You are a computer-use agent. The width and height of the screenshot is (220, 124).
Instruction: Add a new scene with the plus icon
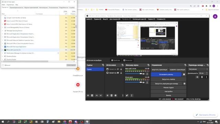pos(88,95)
